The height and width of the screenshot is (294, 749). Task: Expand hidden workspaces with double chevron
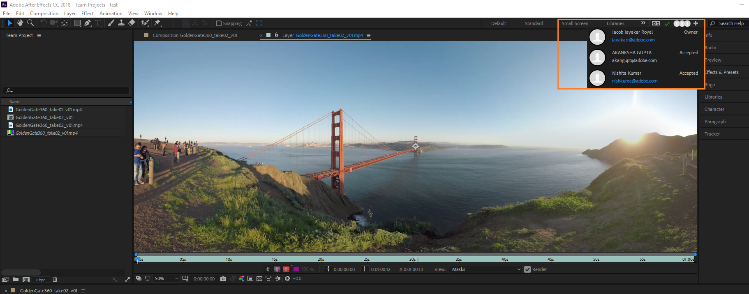643,23
